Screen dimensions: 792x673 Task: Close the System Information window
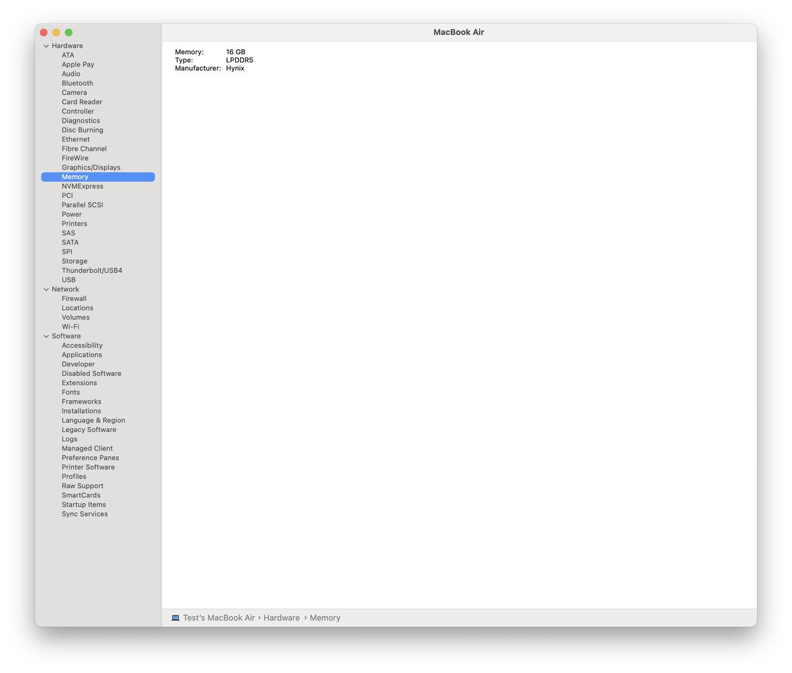coord(44,32)
